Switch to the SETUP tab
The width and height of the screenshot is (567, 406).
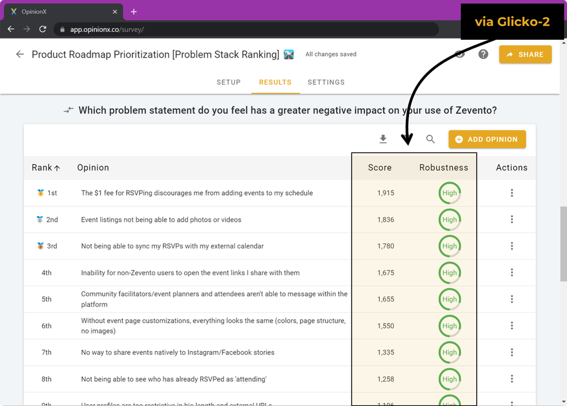click(229, 82)
